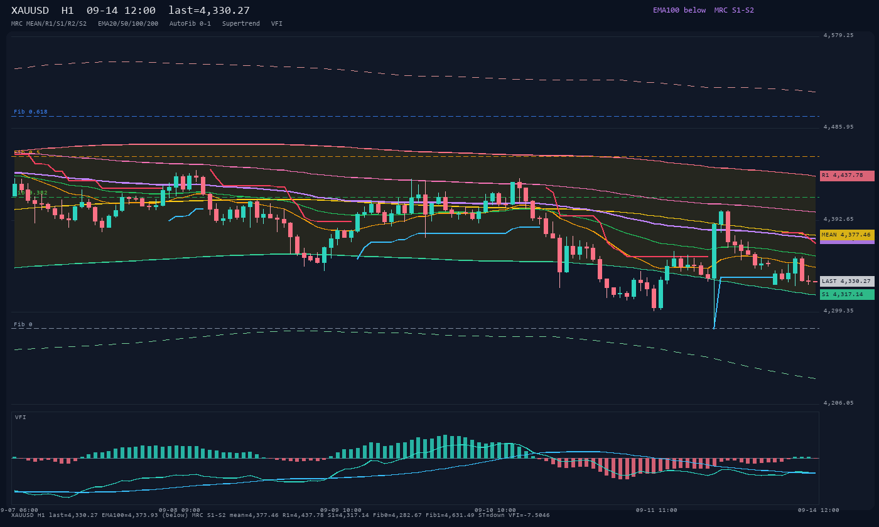Click the 'Fib 0' level label
The height and width of the screenshot is (527, 879).
point(23,324)
